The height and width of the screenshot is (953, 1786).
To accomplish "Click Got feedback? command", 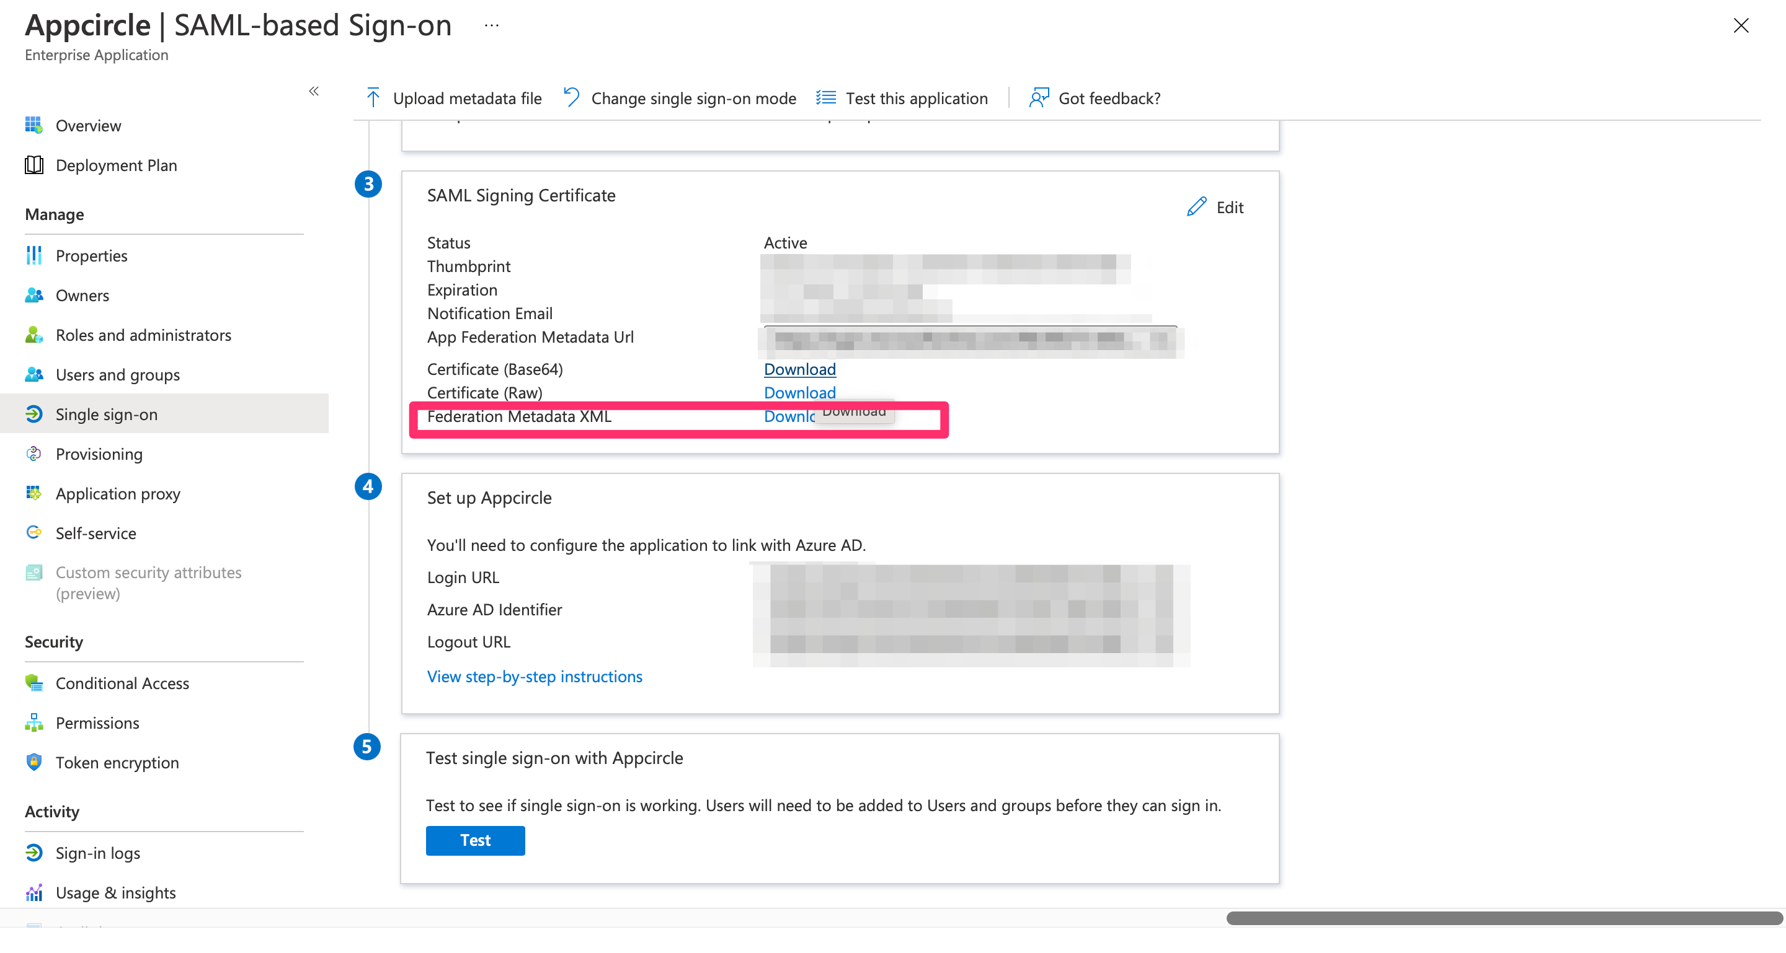I will (x=1095, y=98).
